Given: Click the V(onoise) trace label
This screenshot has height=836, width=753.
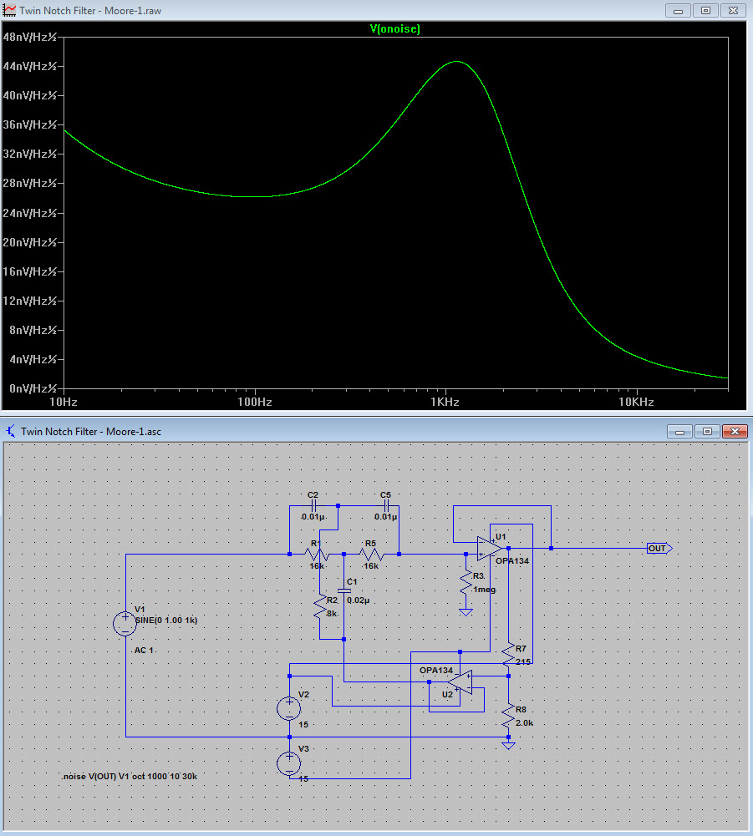Looking at the screenshot, I should (395, 28).
